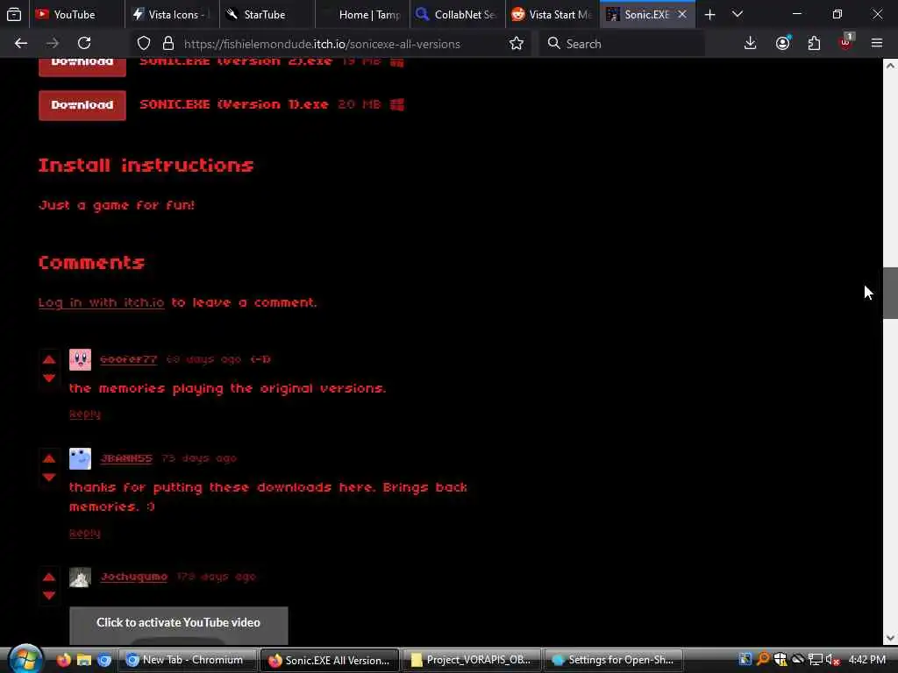Bookmark this page with the star icon
Screen dimensions: 898x673
pos(516,44)
